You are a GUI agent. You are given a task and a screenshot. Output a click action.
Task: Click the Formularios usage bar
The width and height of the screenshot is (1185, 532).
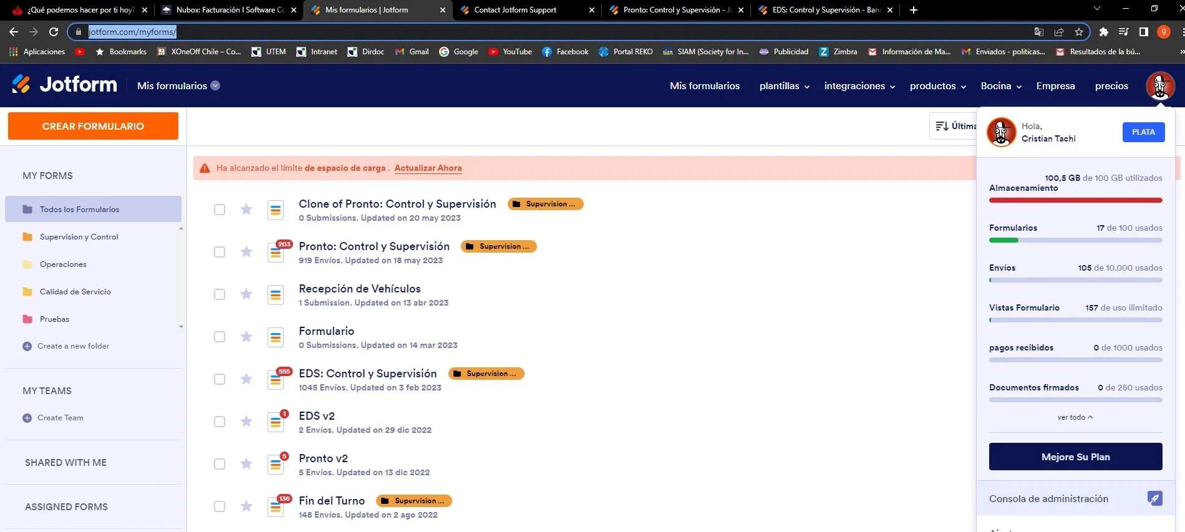(1075, 240)
